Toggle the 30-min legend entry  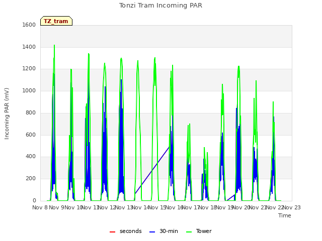pyautogui.click(x=164, y=231)
